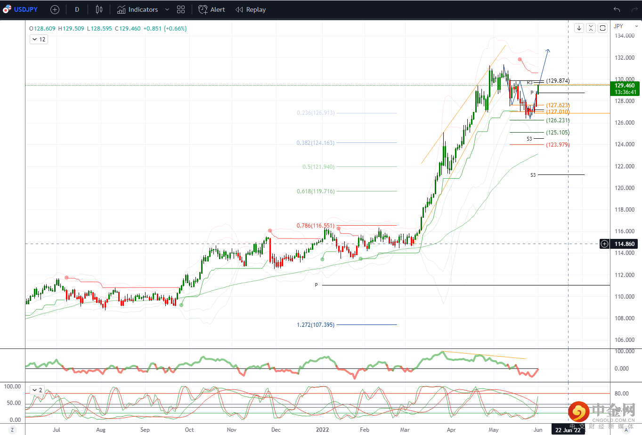Viewport: 642px width, 435px height.
Task: Expand the favorite indicators dropdown arrow
Action: pyautogui.click(x=167, y=9)
